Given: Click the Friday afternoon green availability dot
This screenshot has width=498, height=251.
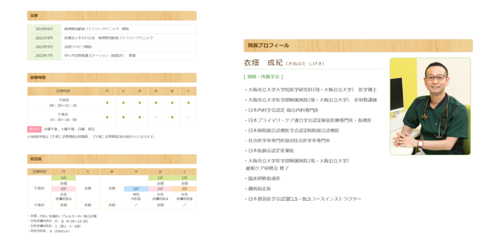Looking at the screenshot, I should [x=172, y=117].
